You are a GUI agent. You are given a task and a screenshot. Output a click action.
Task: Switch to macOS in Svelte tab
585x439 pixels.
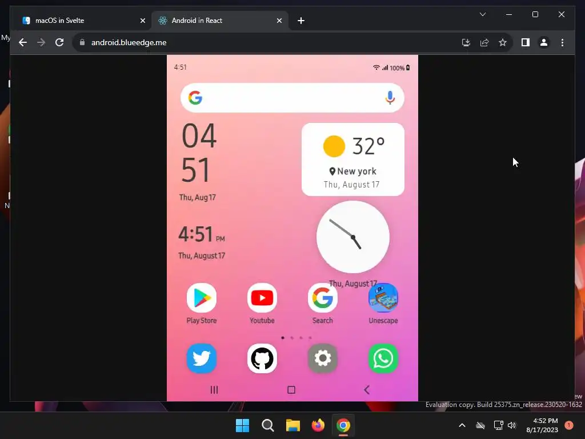click(81, 21)
